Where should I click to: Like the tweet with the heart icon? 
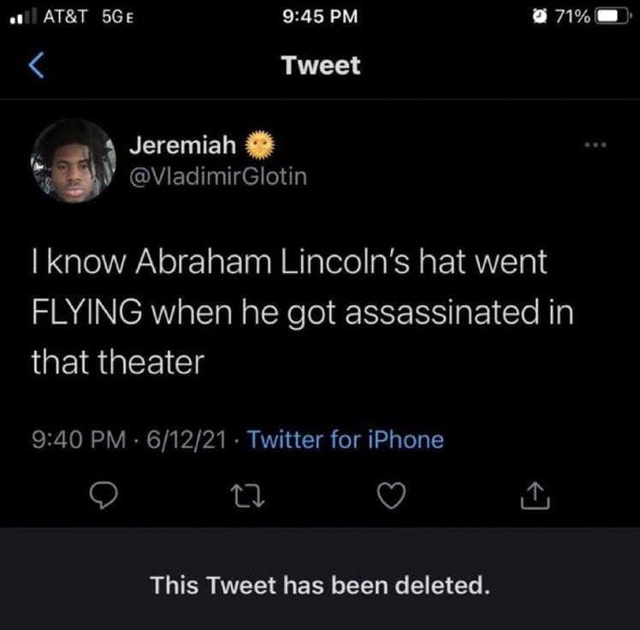390,495
